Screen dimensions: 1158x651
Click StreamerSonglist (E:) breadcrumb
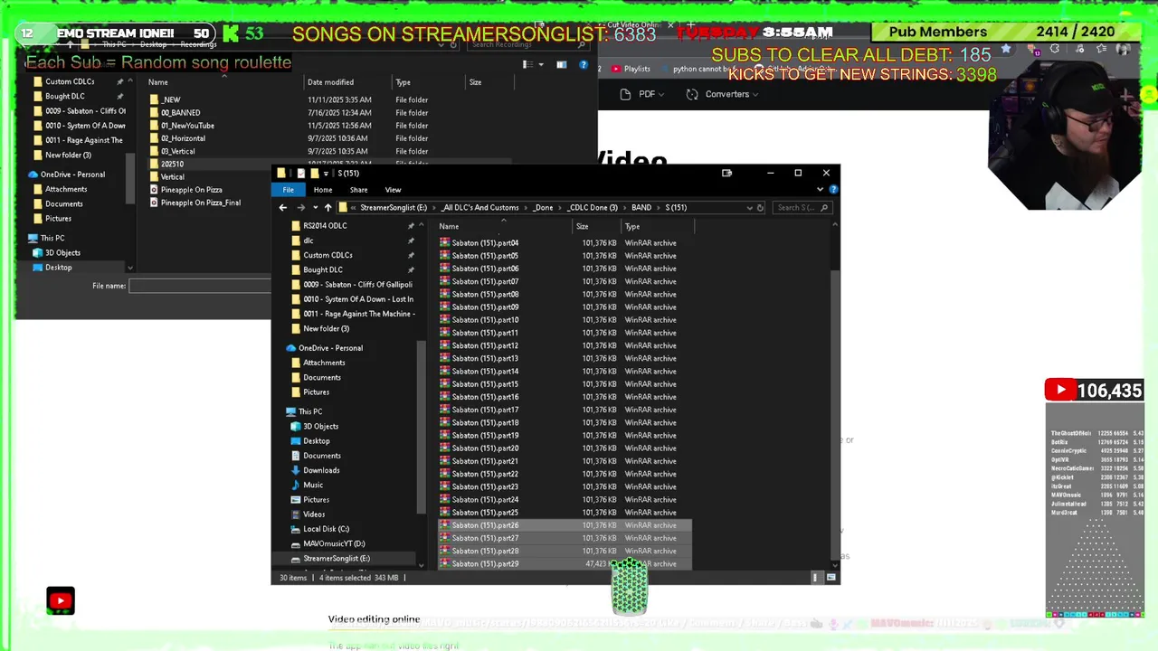coord(394,208)
